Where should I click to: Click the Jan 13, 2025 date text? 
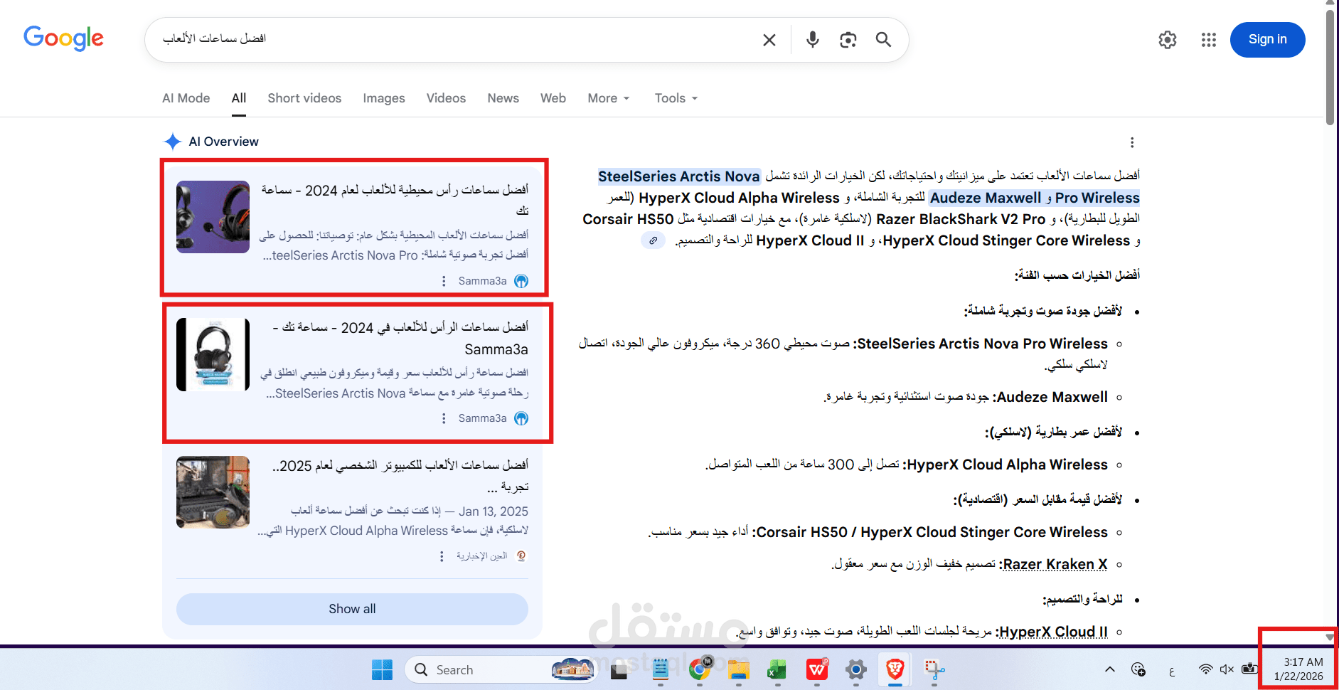click(494, 511)
